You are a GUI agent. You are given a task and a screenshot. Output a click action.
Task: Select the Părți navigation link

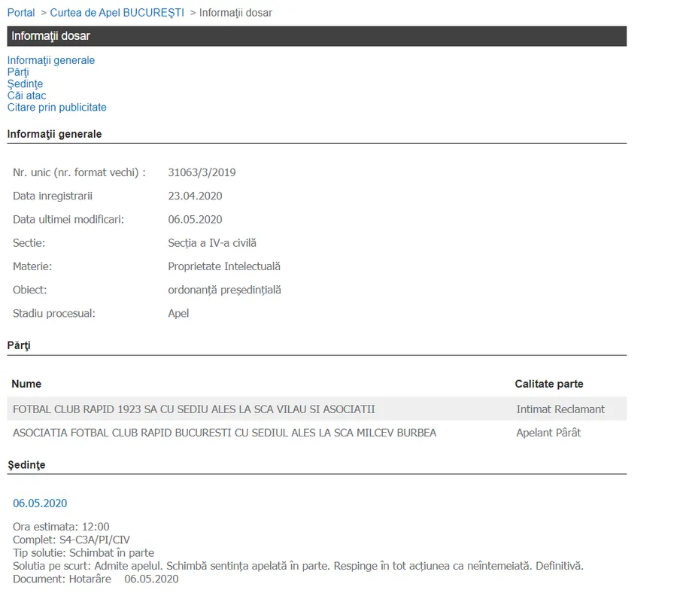(x=18, y=72)
